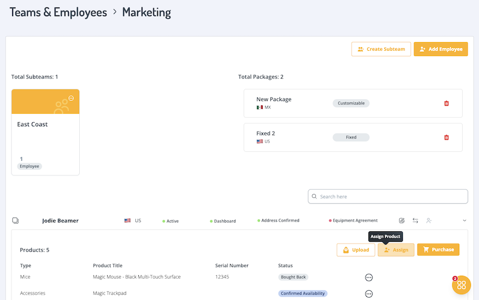
Task: Navigate to Teams & Employees breadcrumb
Action: 58,12
